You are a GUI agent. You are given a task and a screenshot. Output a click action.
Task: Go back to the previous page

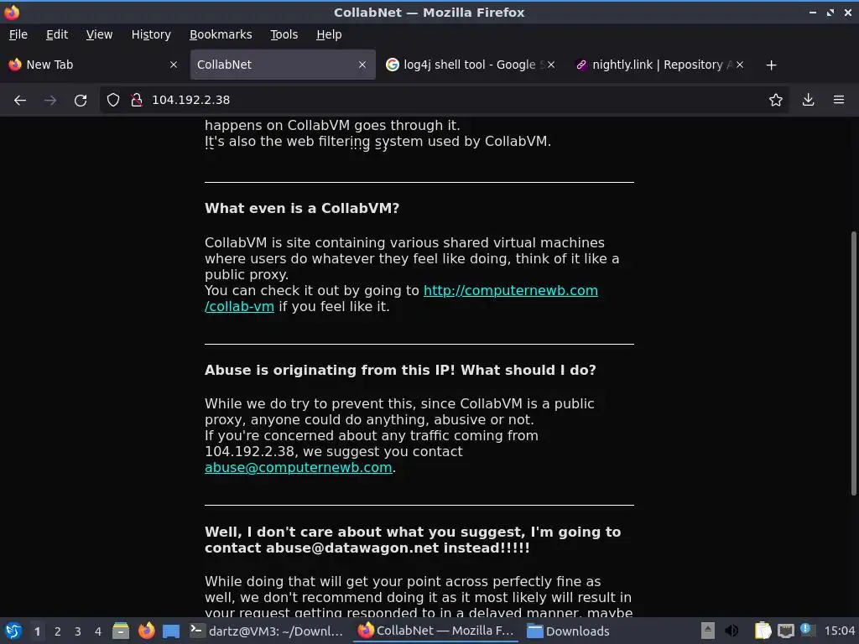pos(20,100)
